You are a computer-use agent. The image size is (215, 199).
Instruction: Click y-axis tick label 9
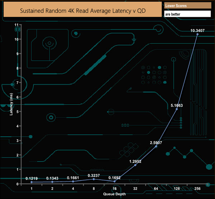(18, 54)
